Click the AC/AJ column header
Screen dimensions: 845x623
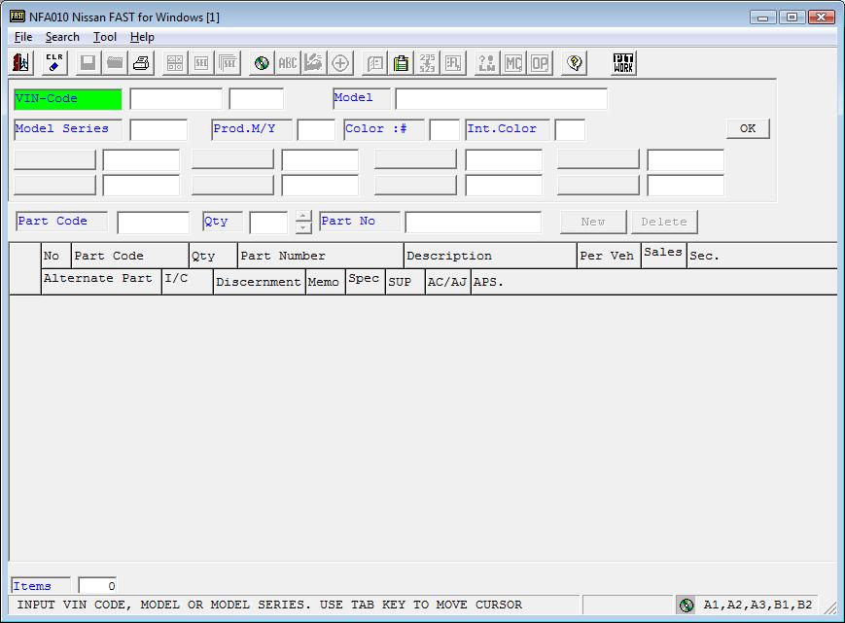coord(448,281)
